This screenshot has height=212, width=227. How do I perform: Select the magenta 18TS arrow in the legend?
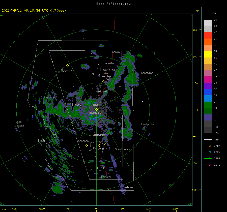coord(208,165)
